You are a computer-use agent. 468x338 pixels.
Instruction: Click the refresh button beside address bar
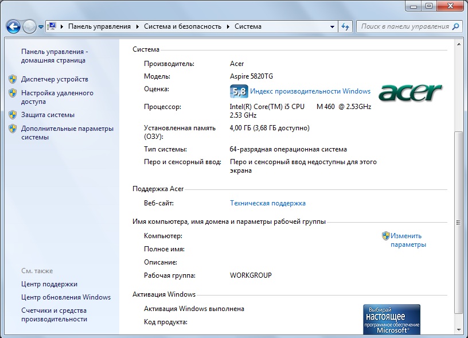coord(346,26)
